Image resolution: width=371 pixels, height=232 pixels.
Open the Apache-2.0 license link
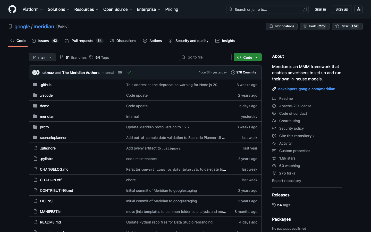[292, 106]
